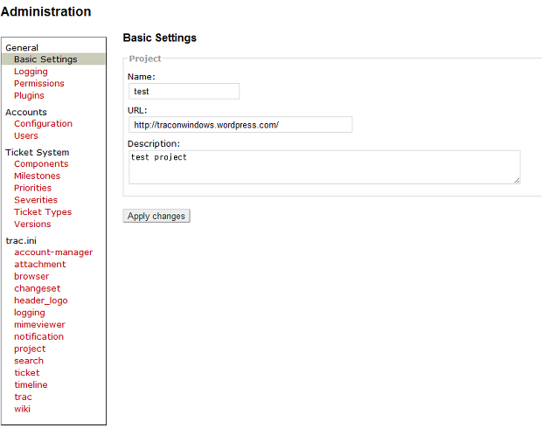
Task: Open search trac.ini section
Action: click(x=29, y=361)
